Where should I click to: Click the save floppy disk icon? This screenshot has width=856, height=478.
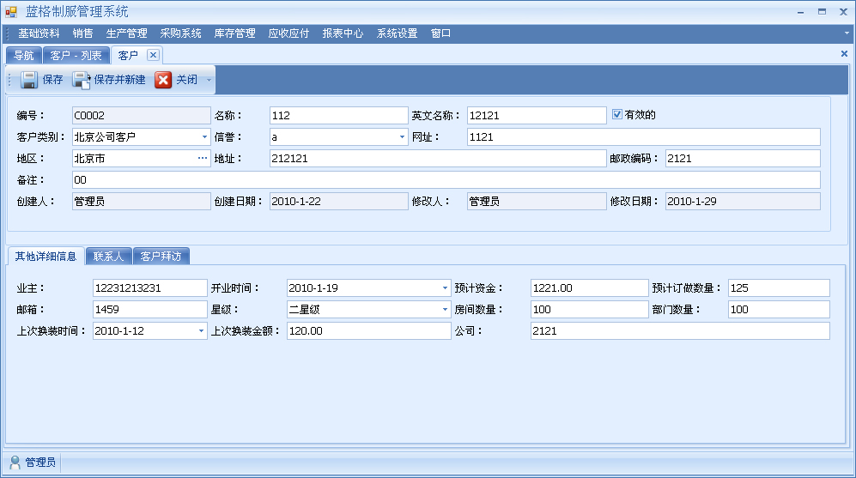pos(28,80)
